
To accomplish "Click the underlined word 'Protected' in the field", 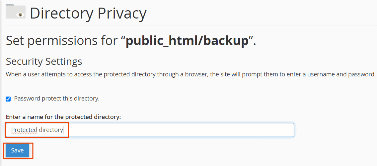I will 24,130.
